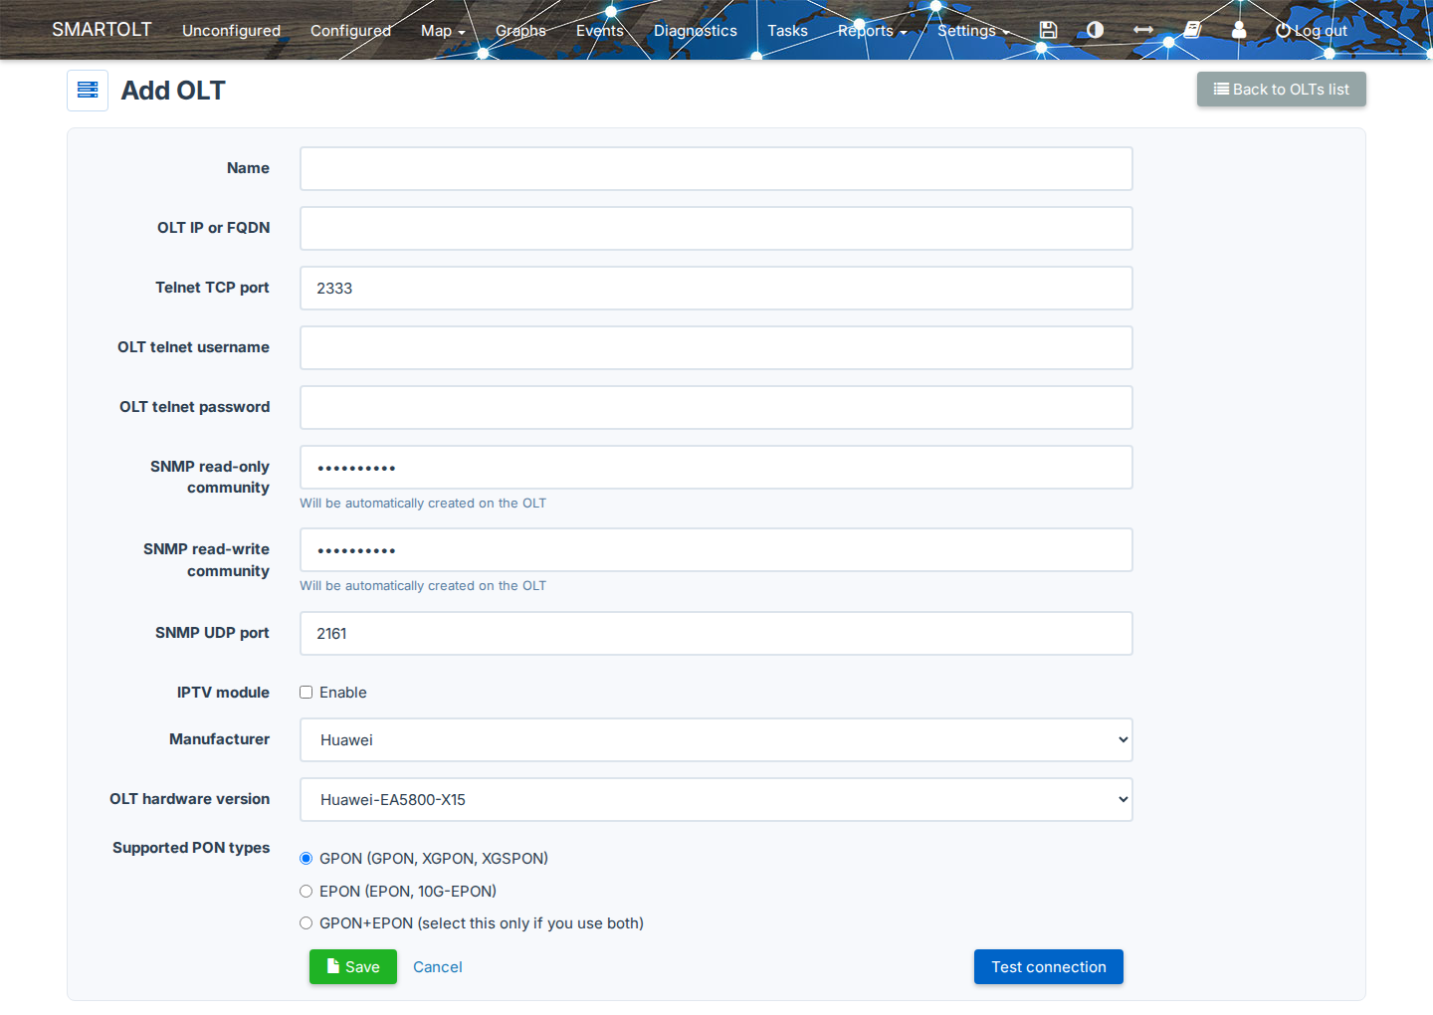
Task: Expand the Settings menu
Action: point(973,31)
